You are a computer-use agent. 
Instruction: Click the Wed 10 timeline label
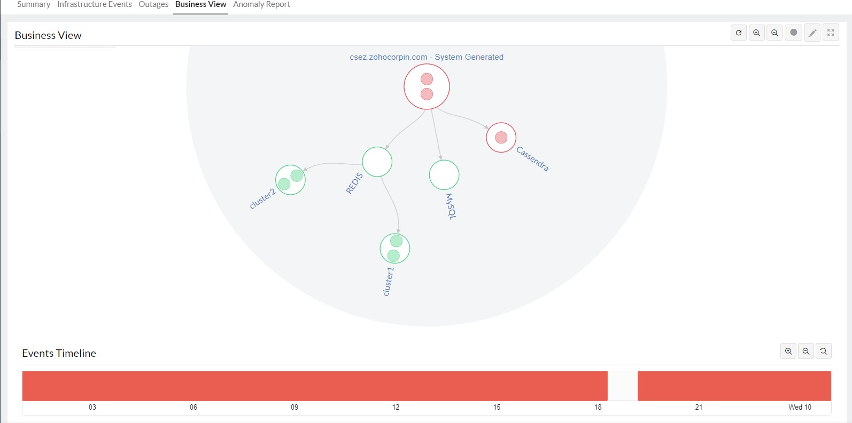(800, 407)
